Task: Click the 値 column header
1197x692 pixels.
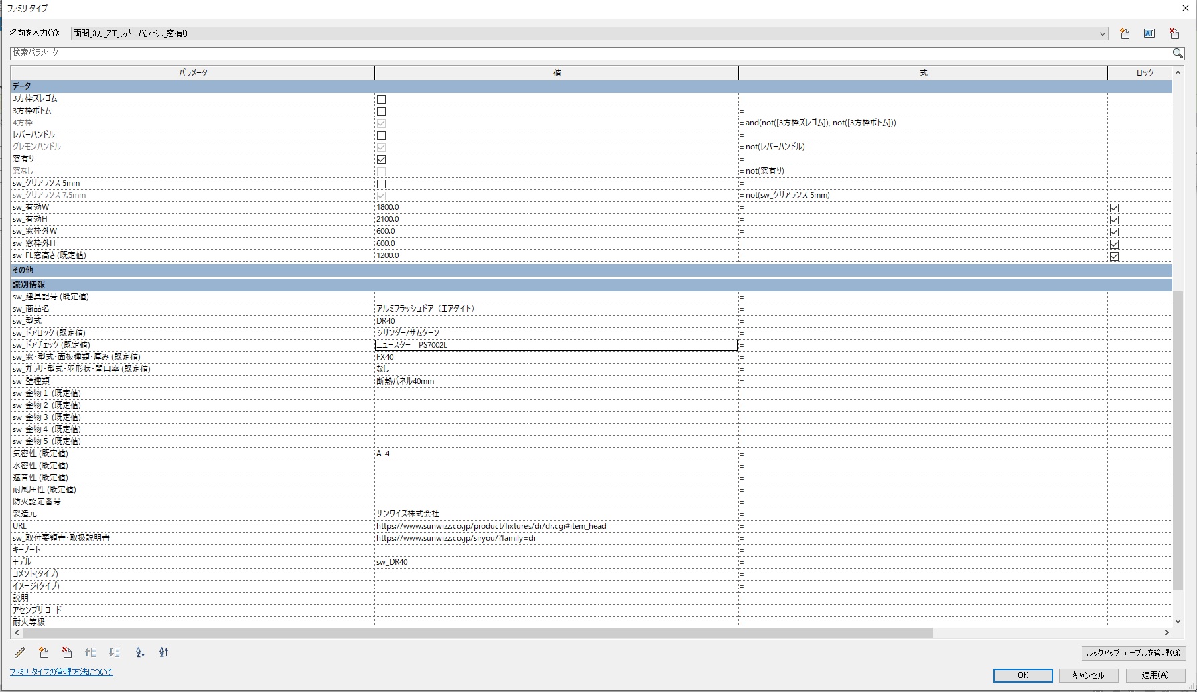Action: (557, 73)
